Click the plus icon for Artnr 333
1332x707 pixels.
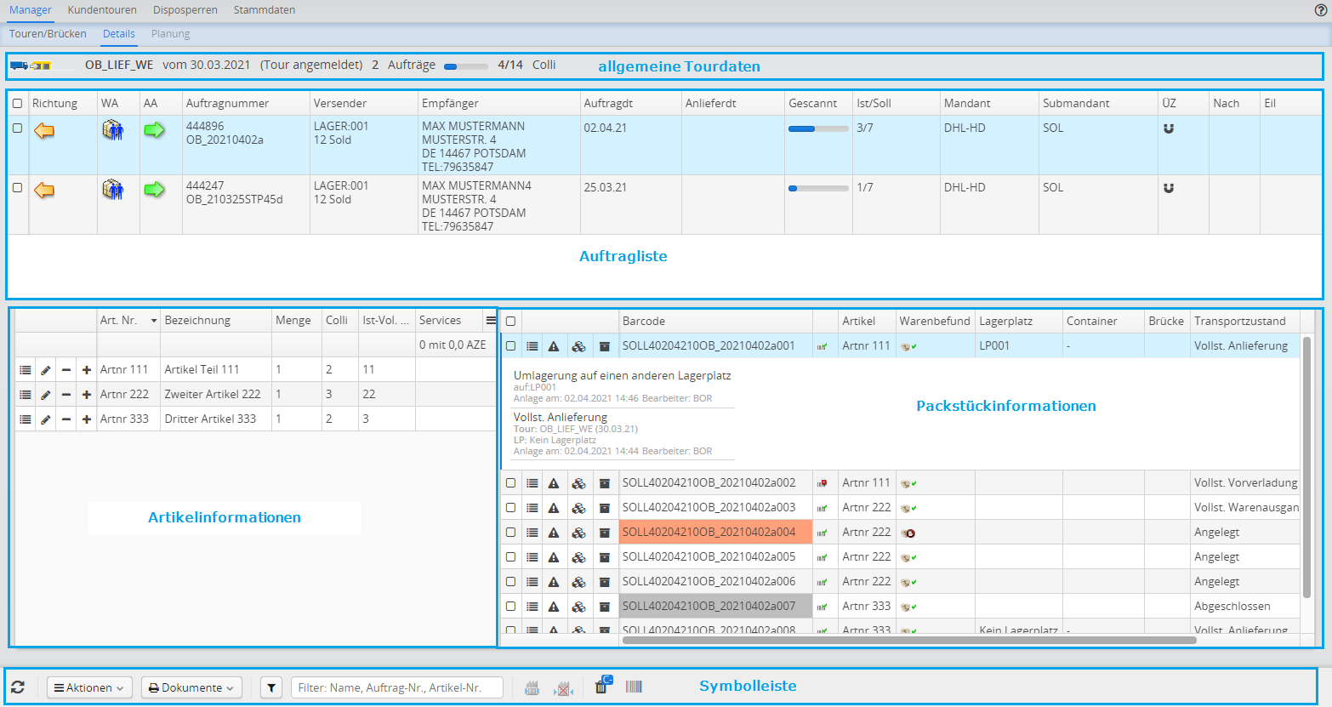tap(87, 419)
